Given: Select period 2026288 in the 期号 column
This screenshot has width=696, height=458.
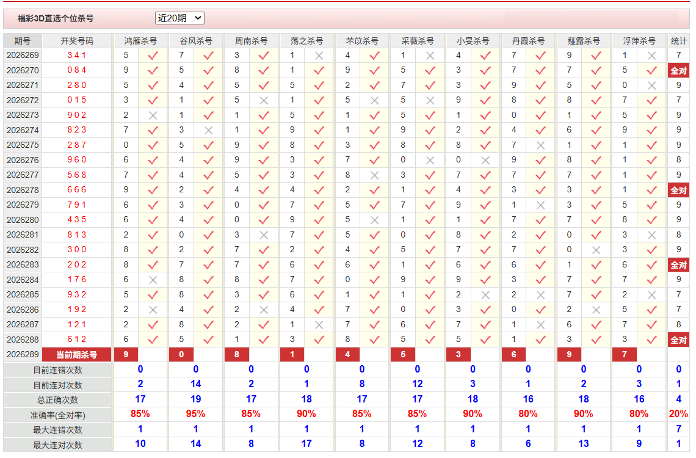Looking at the screenshot, I should (x=23, y=340).
